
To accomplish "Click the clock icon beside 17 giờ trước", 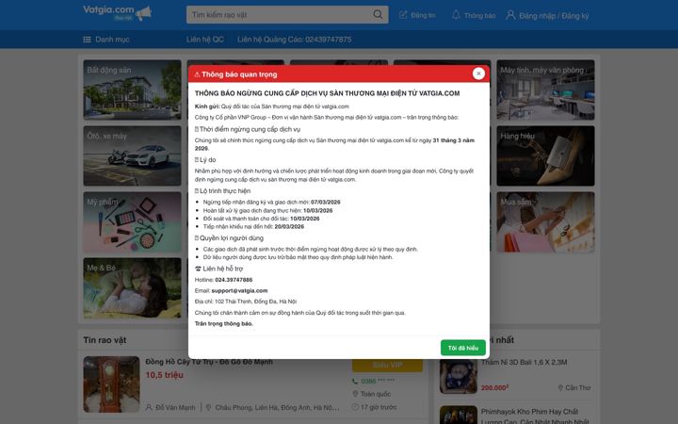I will coord(355,407).
